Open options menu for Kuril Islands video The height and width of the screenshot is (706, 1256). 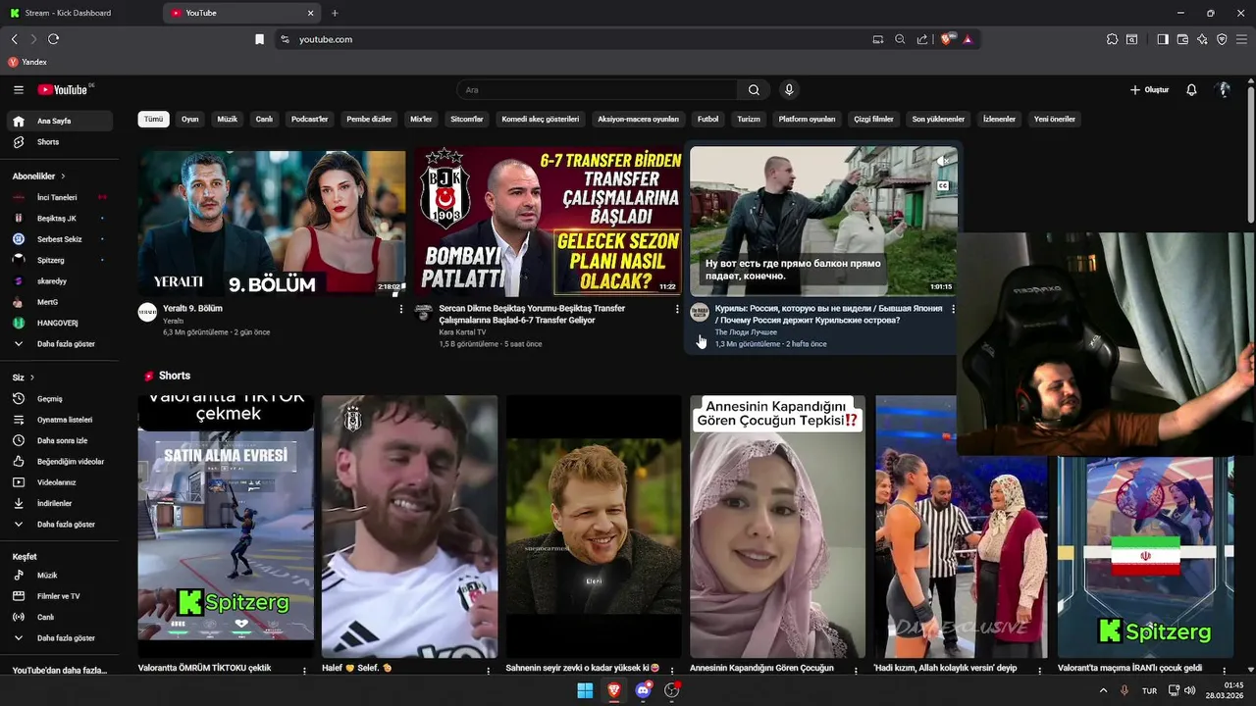pos(953,309)
